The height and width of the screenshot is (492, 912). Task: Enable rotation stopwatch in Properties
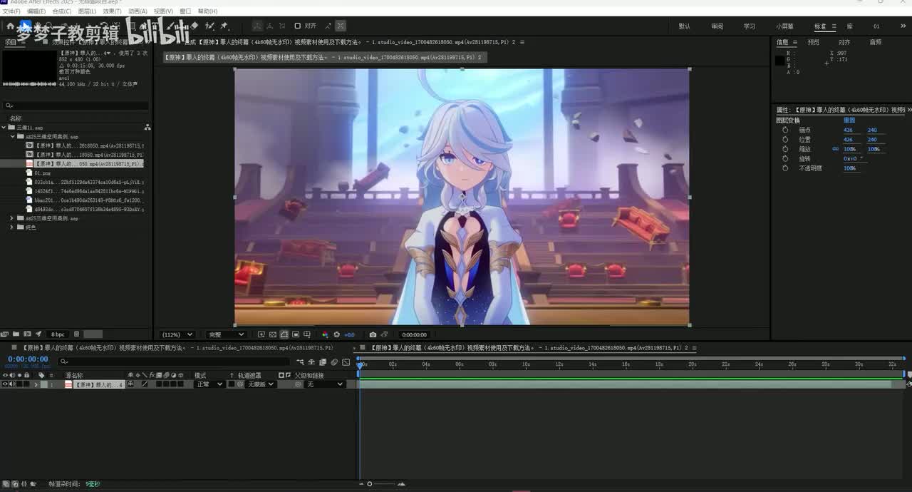[x=785, y=158]
